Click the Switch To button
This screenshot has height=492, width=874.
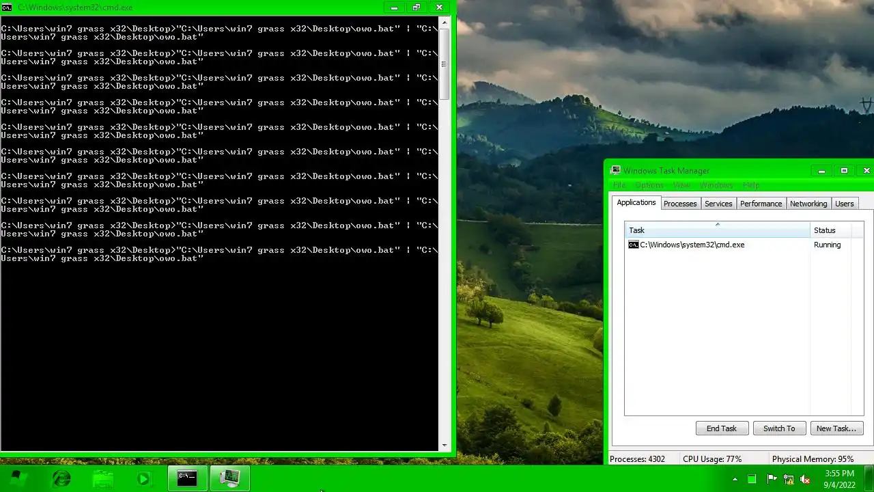pyautogui.click(x=779, y=428)
